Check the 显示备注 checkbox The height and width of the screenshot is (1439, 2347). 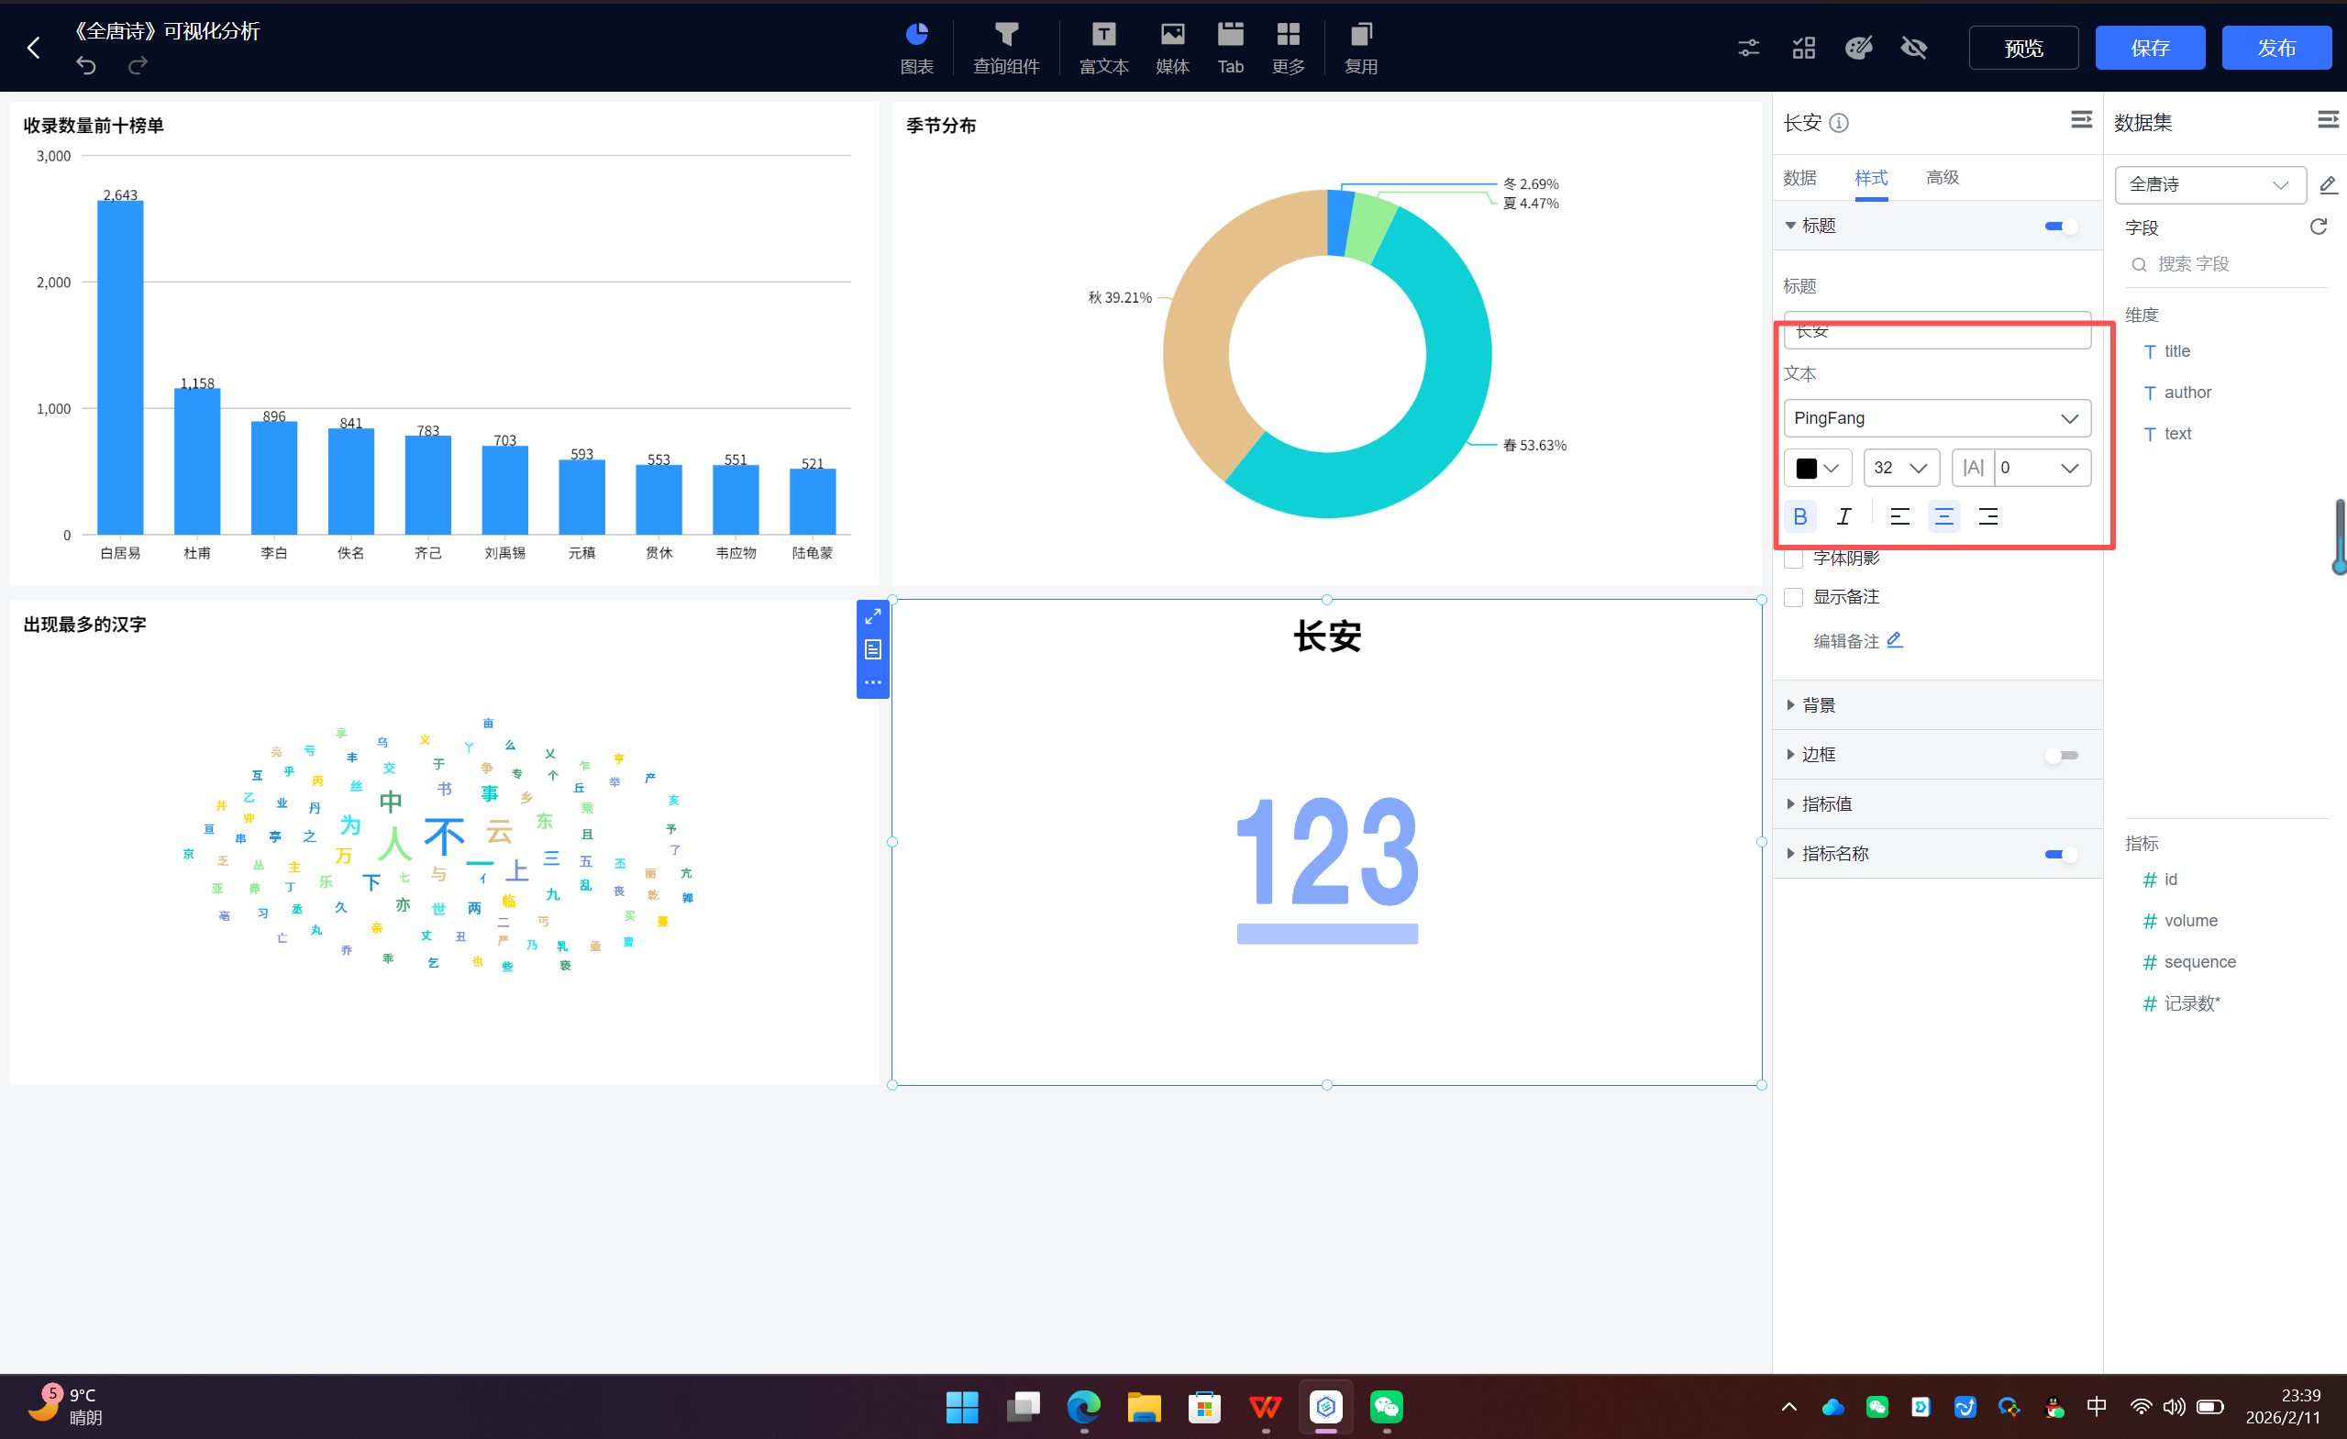pyautogui.click(x=1794, y=597)
